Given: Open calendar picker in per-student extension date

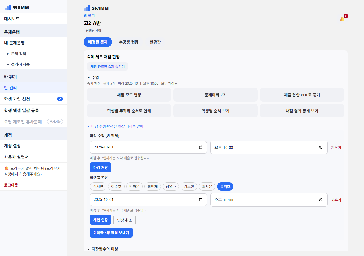Looking at the screenshot, I should point(201,200).
